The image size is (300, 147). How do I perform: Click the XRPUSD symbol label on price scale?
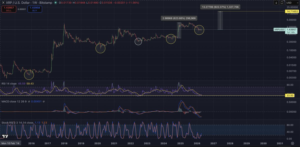[x=279, y=30]
